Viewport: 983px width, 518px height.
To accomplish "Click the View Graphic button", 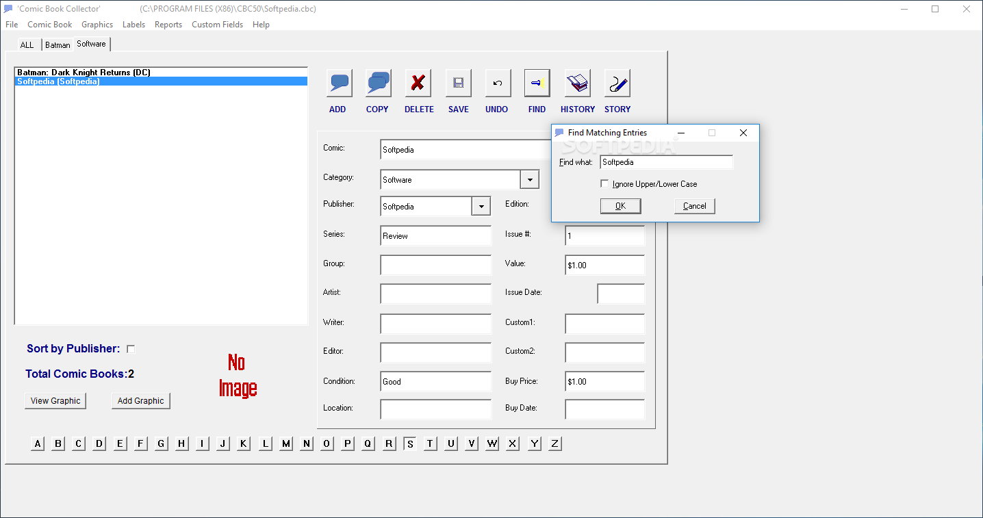I will [55, 401].
